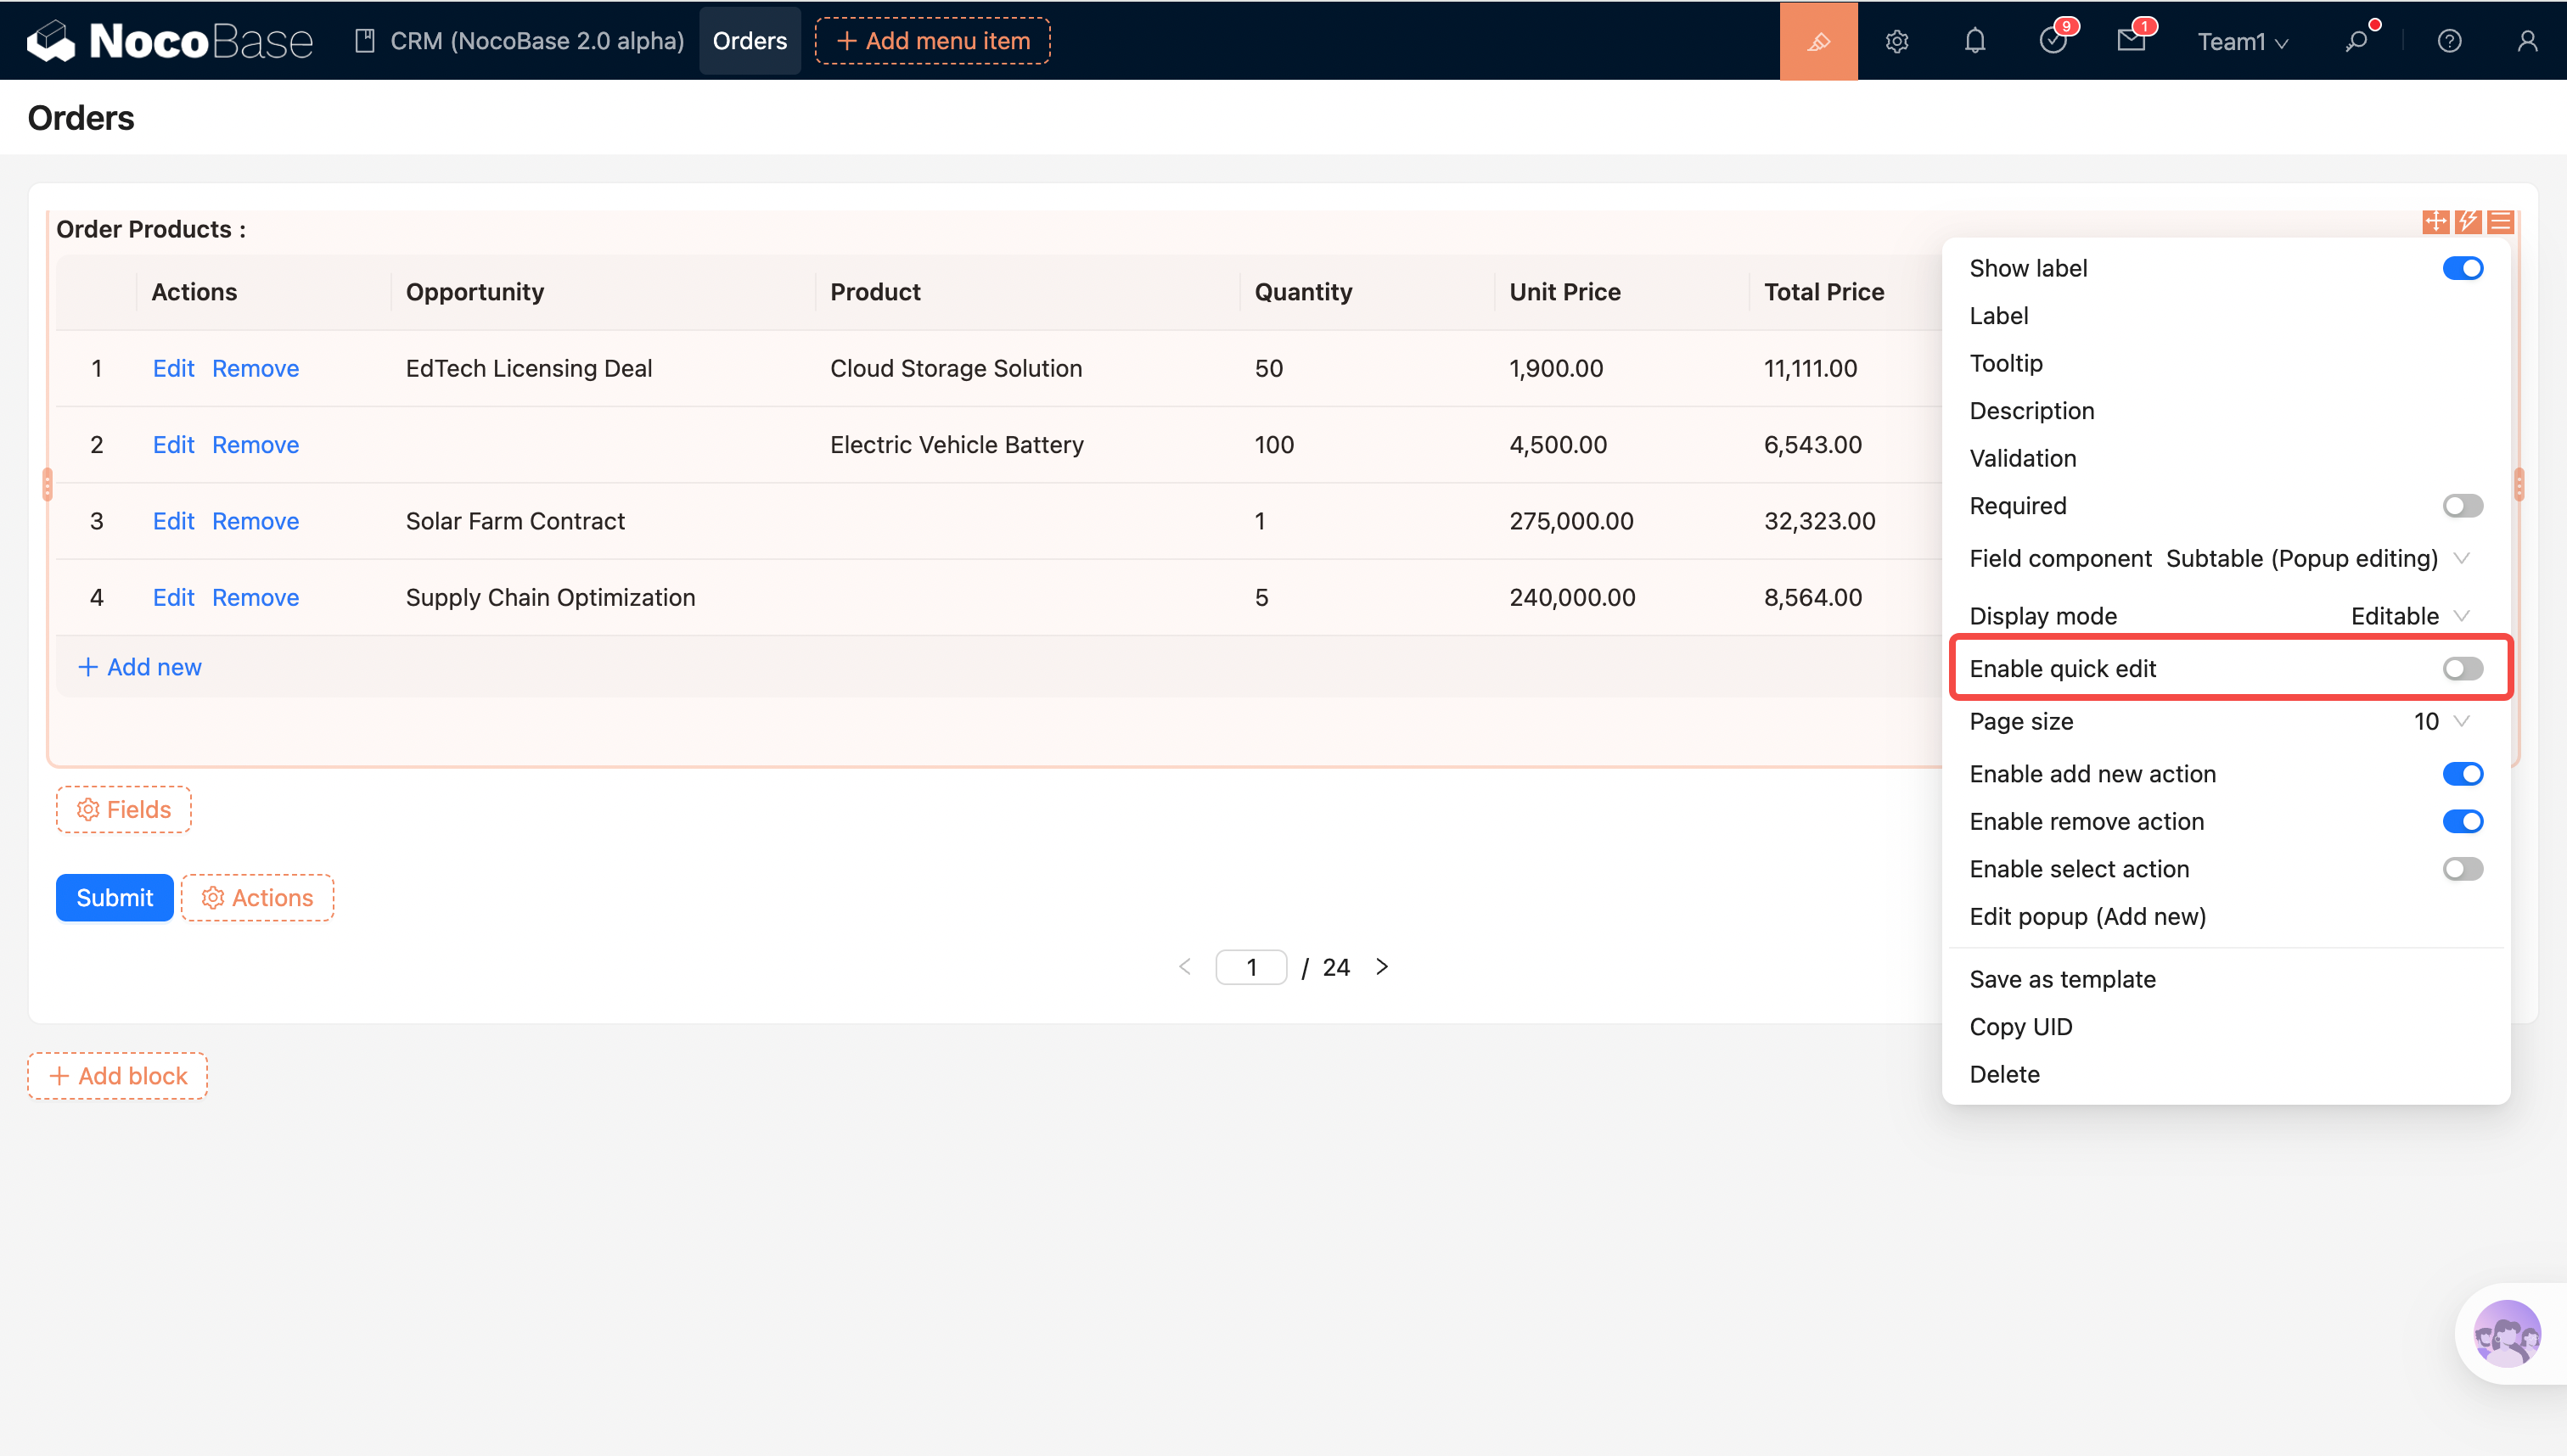
Task: Click Add new row link
Action: coord(140,667)
